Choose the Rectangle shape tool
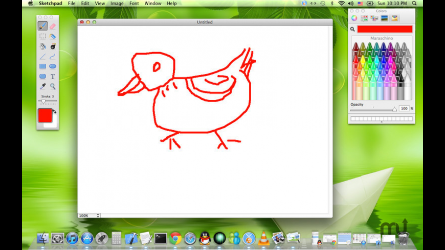445x250 pixels. [x=42, y=66]
